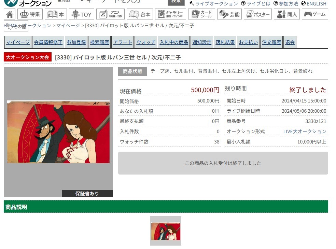Viewport: 336px width, 249px height.
Task: Click the 商品状態 label
Action: pyautogui.click(x=132, y=71)
